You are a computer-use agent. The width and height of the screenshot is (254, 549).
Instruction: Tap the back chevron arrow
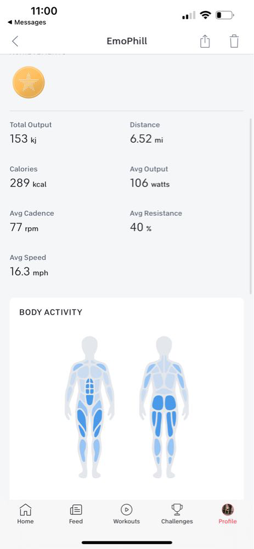point(15,41)
